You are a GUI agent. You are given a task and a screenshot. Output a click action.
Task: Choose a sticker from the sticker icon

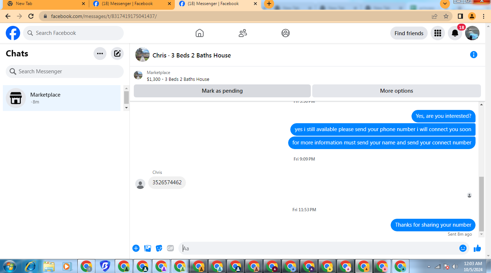point(159,248)
